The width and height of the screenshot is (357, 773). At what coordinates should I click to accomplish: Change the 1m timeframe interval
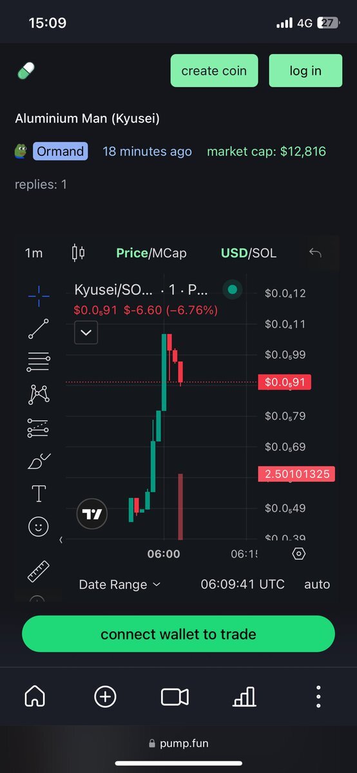(x=34, y=253)
